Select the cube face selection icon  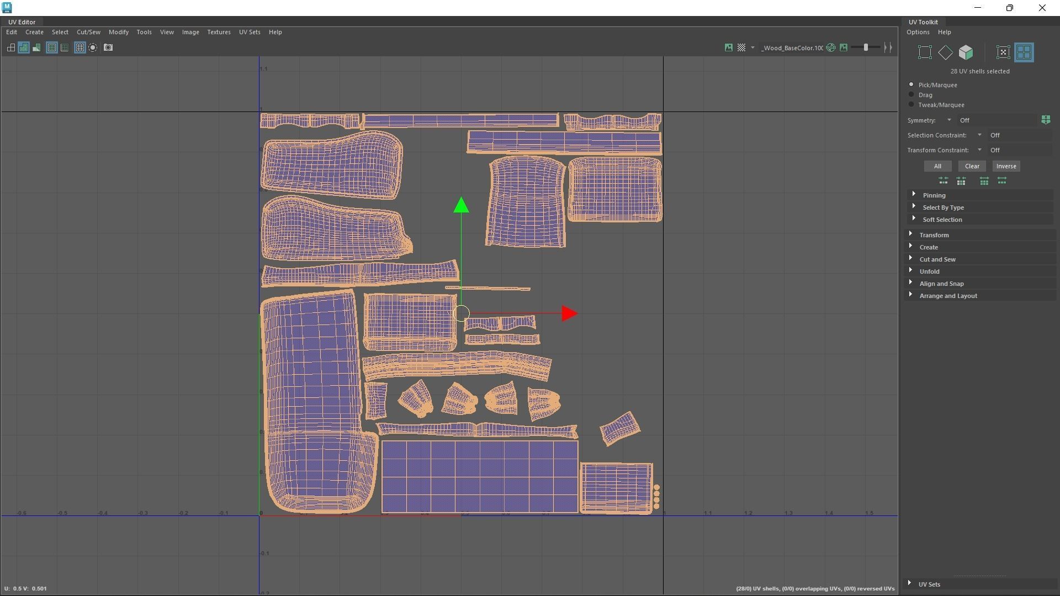[x=966, y=52]
